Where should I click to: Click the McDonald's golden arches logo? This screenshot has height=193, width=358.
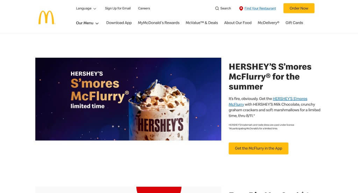coord(46,17)
